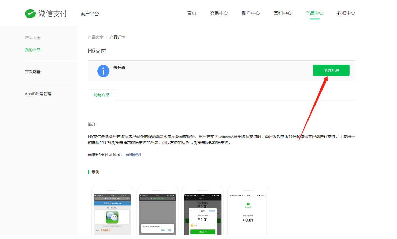Image resolution: width=397 pixels, height=239 pixels.
Task: Switch to the 功能介绍 tab
Action: point(101,95)
